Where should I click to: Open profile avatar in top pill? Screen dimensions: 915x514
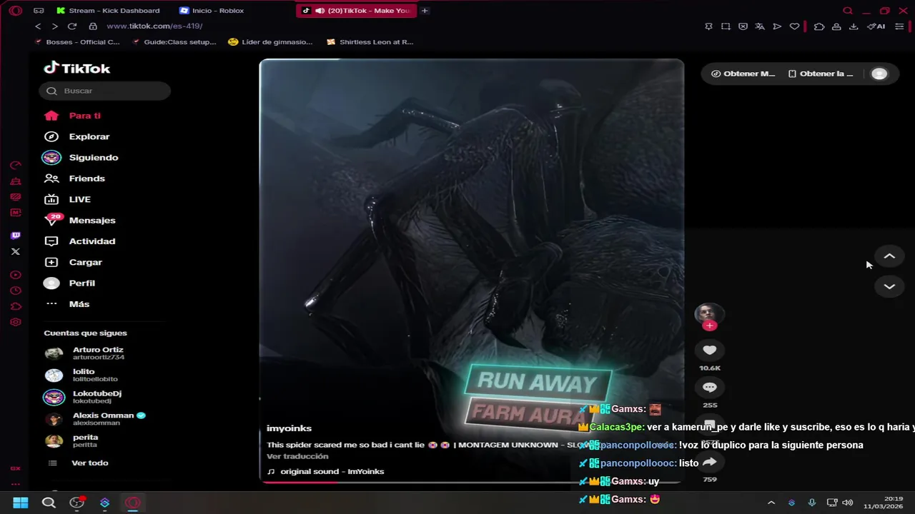(879, 74)
